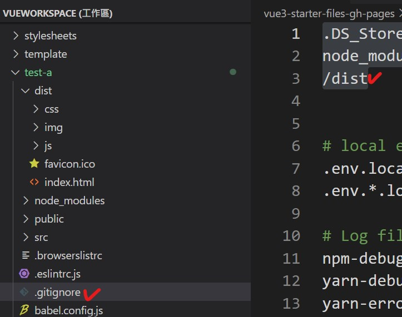Click the purple ESLint icon beside .eslintrc.js
This screenshot has height=317, width=402.
pyautogui.click(x=24, y=273)
